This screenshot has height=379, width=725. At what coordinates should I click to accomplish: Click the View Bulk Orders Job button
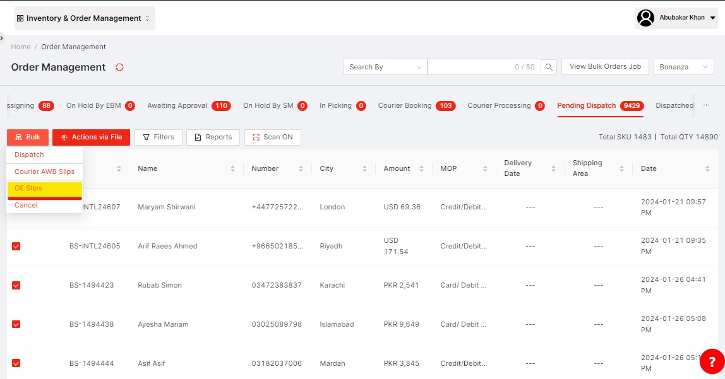point(605,67)
